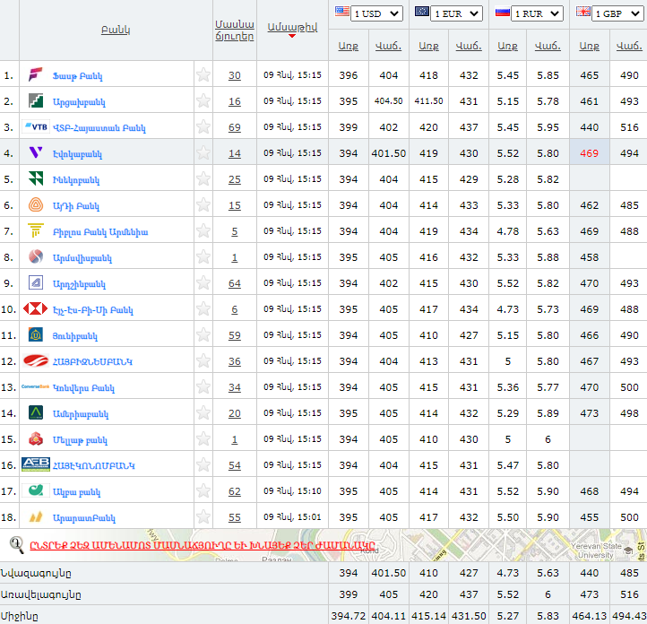This screenshot has width=647, height=624.
Task: Click the Evocabank purple V logo
Action: click(x=36, y=152)
